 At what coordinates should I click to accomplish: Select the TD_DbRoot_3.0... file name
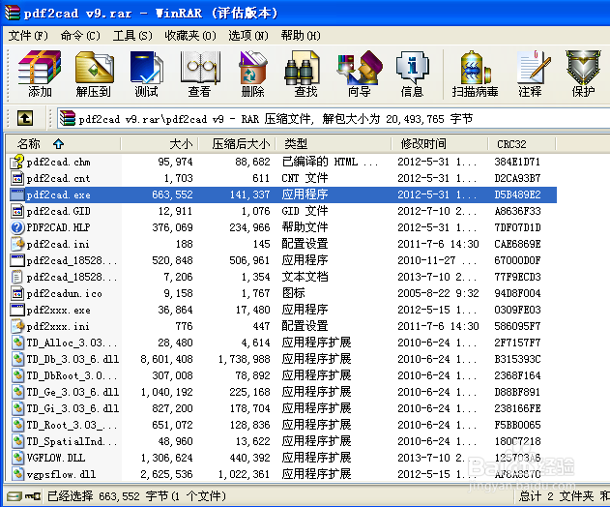point(72,375)
